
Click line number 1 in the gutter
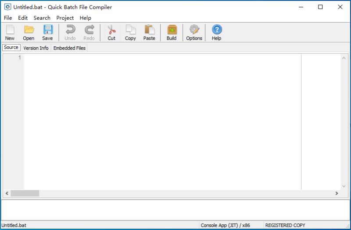19,58
